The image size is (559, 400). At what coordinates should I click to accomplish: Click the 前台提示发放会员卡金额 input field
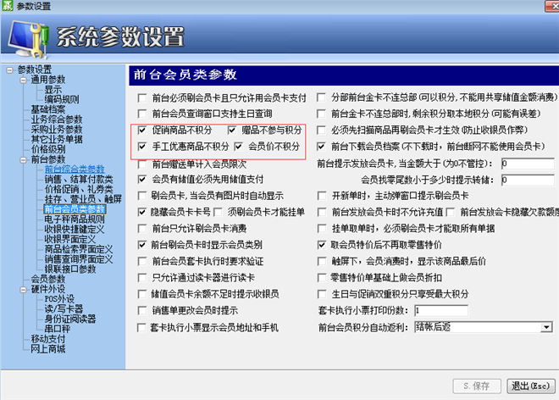pos(529,164)
